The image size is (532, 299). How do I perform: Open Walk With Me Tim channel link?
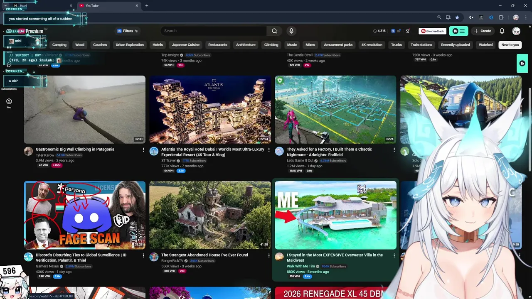coord(301,266)
